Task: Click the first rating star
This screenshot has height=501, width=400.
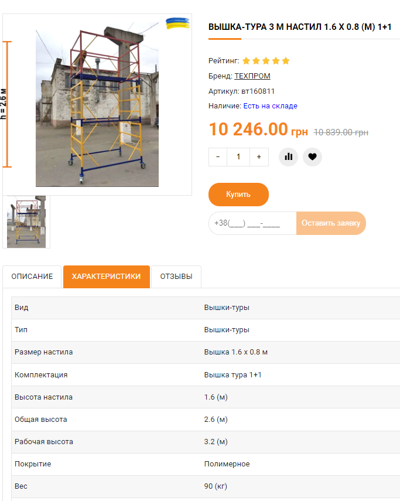Action: [x=246, y=61]
